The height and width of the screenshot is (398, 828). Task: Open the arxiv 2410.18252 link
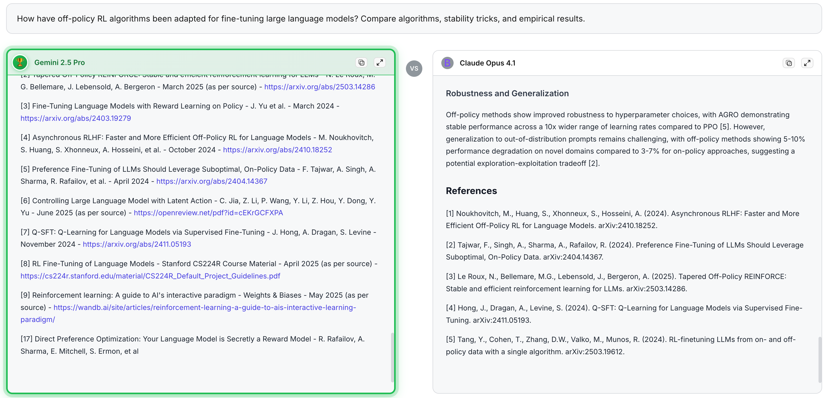point(277,150)
